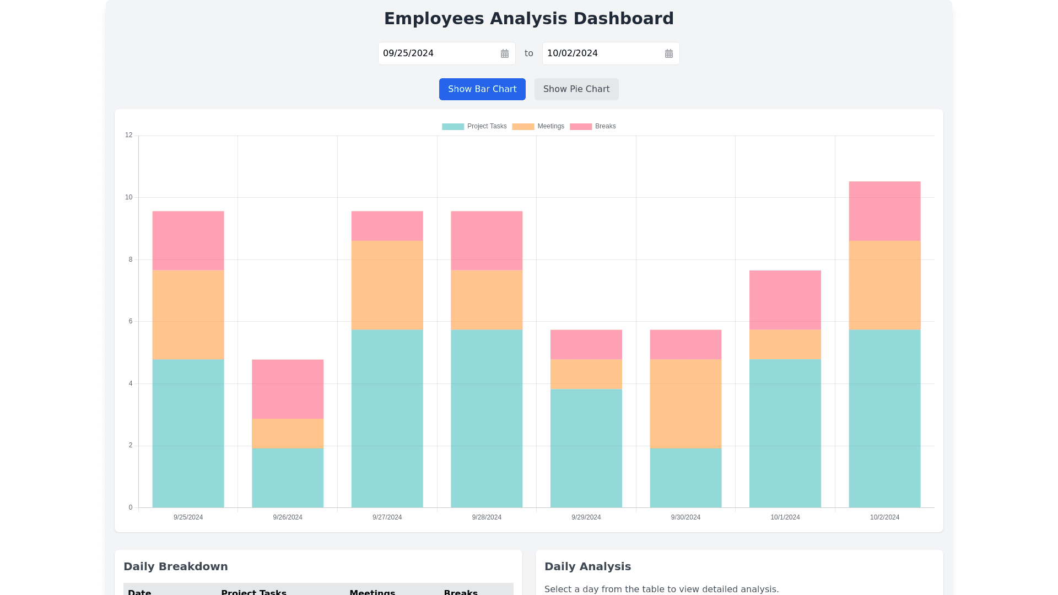Toggle the Meetings legend item
The height and width of the screenshot is (595, 1058).
click(550, 126)
